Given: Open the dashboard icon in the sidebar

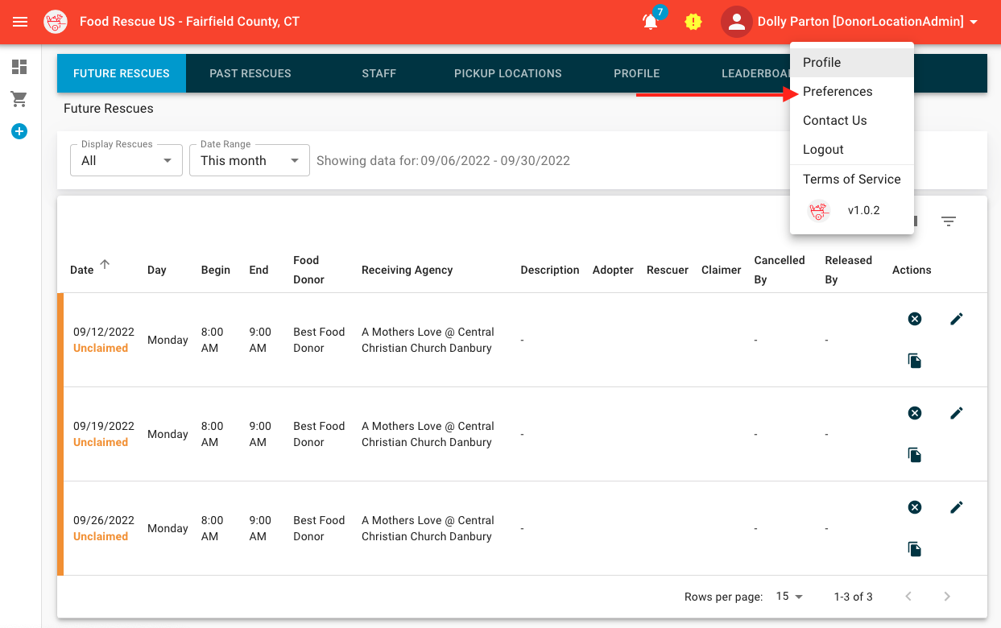Looking at the screenshot, I should click(19, 67).
